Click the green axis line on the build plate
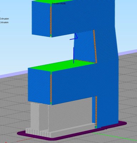Image resolution: width=137 pixels, height=143 pixels. (x=114, y=136)
